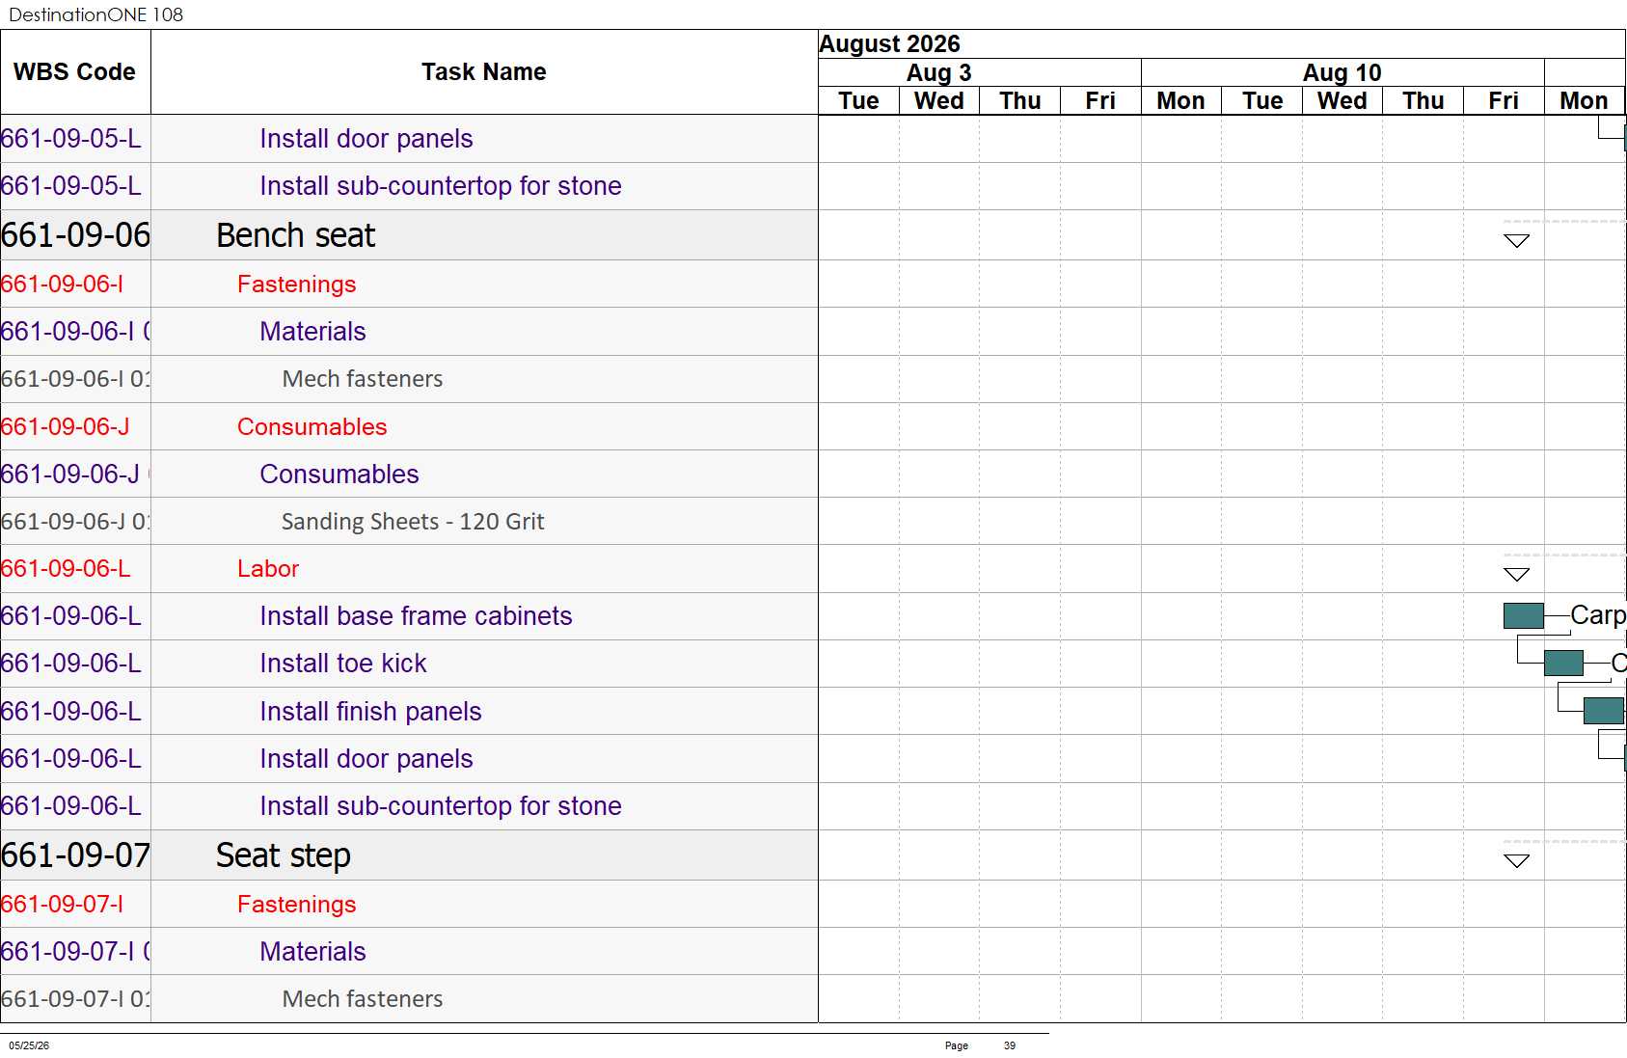
Task: Select the Install finish panels Gantt bar
Action: [1604, 711]
